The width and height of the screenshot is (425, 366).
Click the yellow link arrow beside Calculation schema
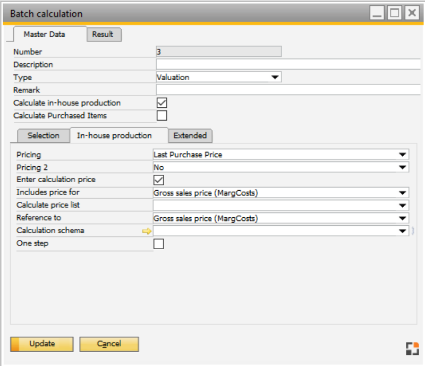147,231
